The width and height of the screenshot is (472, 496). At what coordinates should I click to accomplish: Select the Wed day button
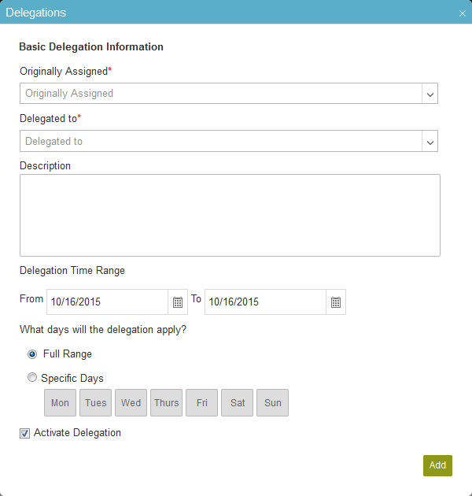[x=131, y=402]
